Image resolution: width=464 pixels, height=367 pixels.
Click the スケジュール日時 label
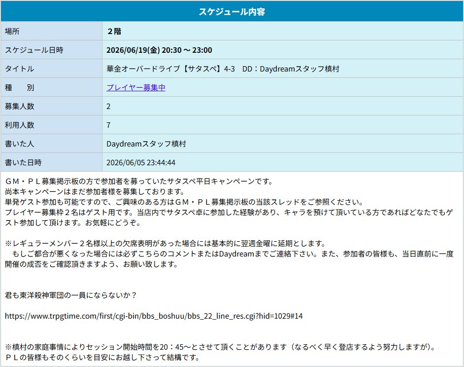[x=34, y=50]
